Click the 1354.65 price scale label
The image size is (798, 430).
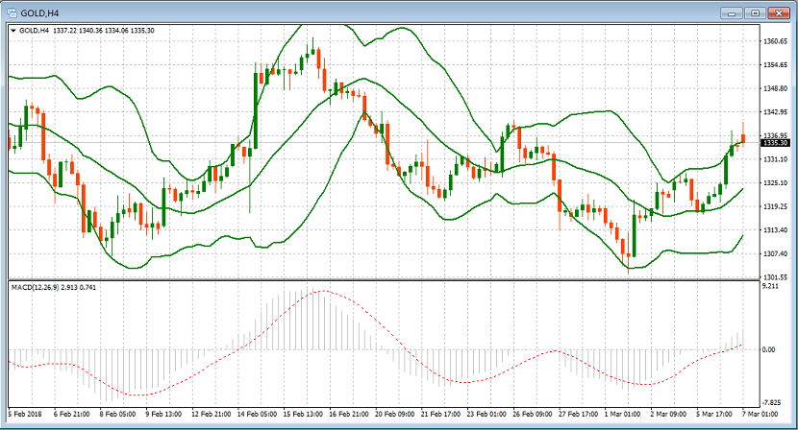point(776,65)
